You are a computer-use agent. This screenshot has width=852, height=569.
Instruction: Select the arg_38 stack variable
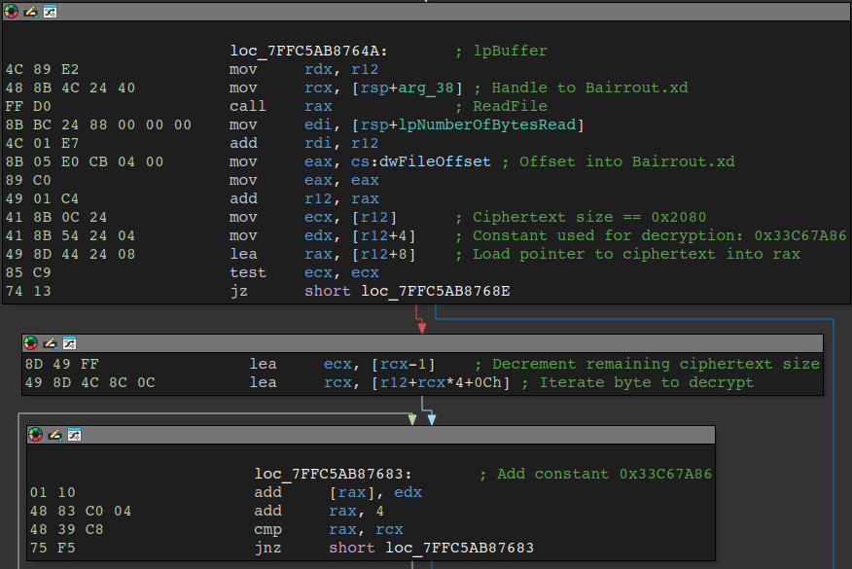pyautogui.click(x=425, y=89)
